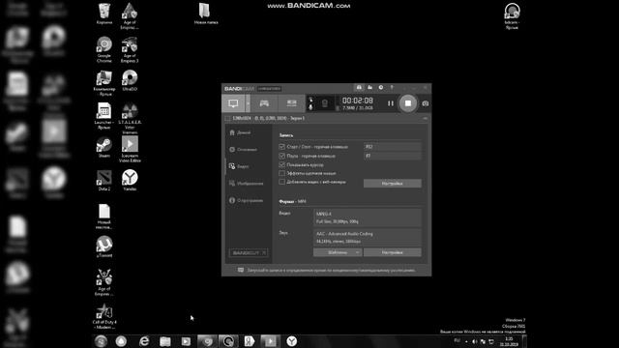Screen dimensions: 619x348
Task: Pause the Bandicam recording
Action: pos(391,103)
